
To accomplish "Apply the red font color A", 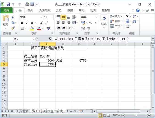I will (x=39, y=28).
